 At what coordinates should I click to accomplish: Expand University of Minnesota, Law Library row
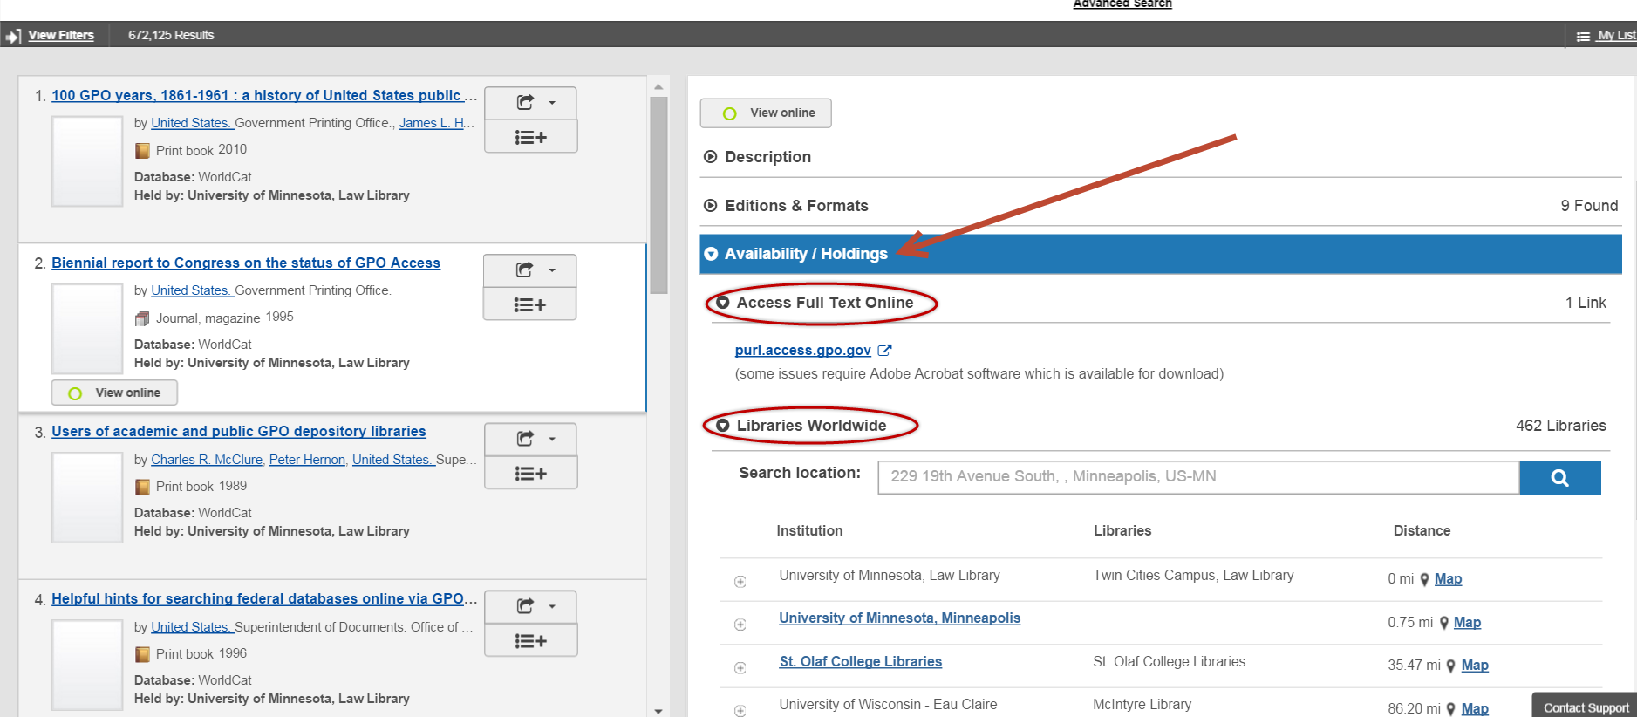[x=740, y=582]
